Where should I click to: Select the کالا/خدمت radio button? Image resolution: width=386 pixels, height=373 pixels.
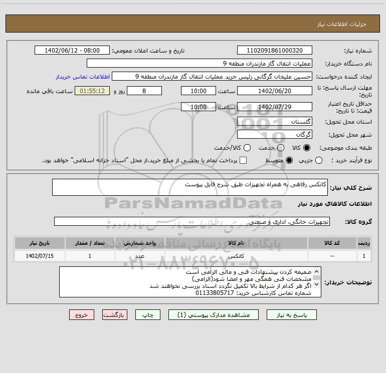[x=247, y=148]
